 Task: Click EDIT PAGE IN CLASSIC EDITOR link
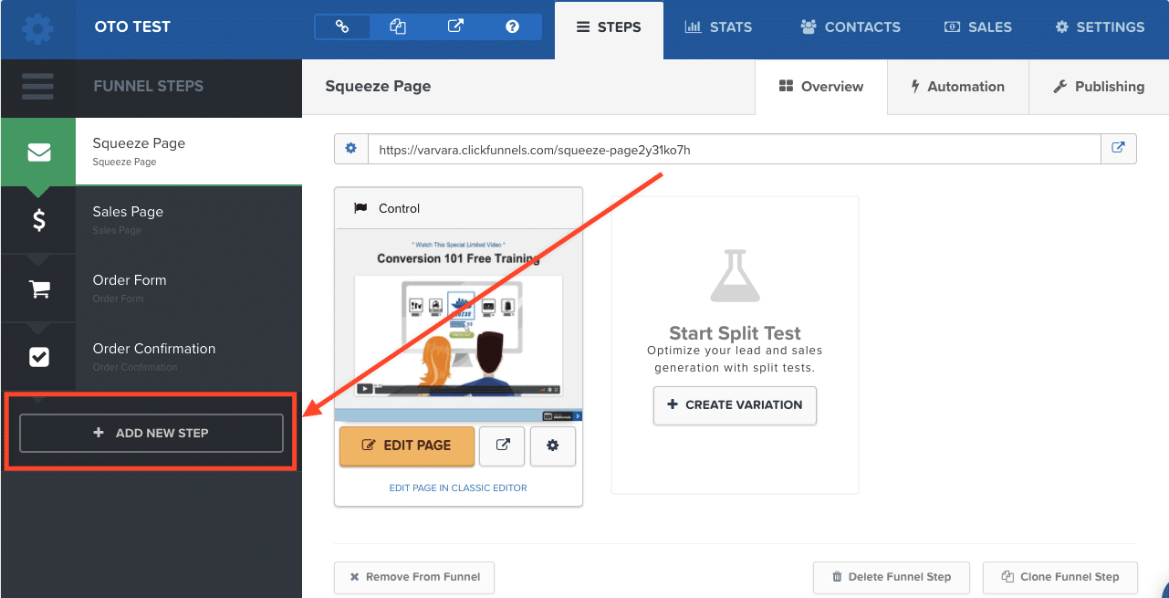coord(458,488)
